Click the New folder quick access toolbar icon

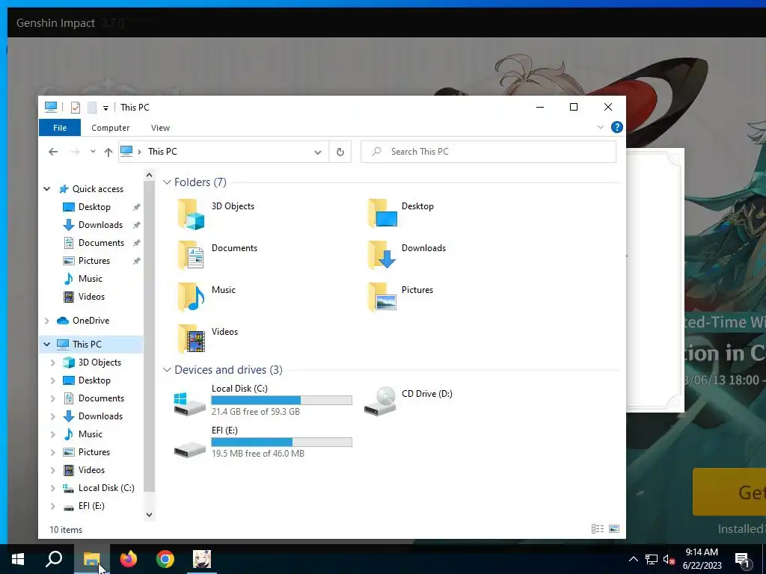coord(92,108)
